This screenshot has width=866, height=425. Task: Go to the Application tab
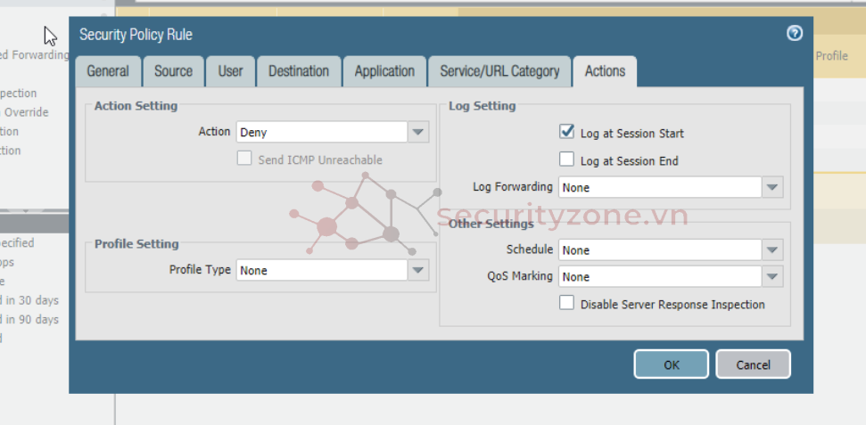tap(384, 71)
